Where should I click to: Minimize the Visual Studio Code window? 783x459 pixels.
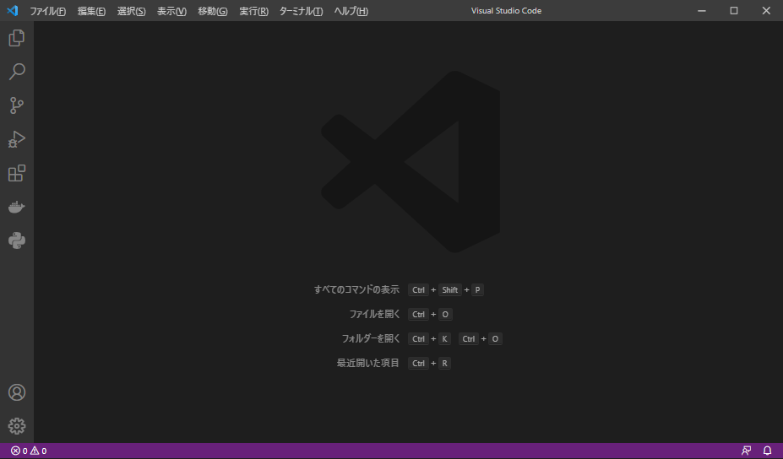tap(702, 10)
